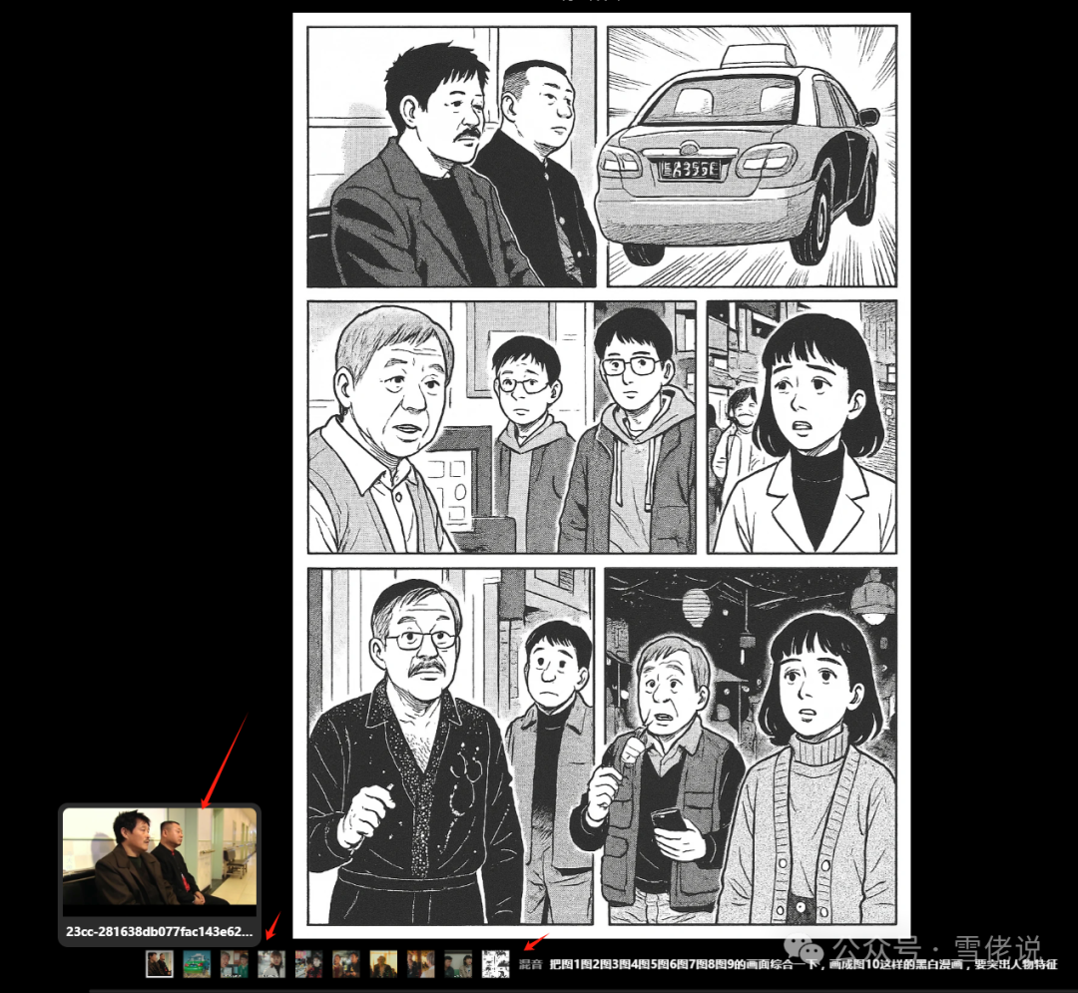Image resolution: width=1078 pixels, height=993 pixels.
Task: Select the green taxi car thumbnail
Action: pyautogui.click(x=195, y=964)
